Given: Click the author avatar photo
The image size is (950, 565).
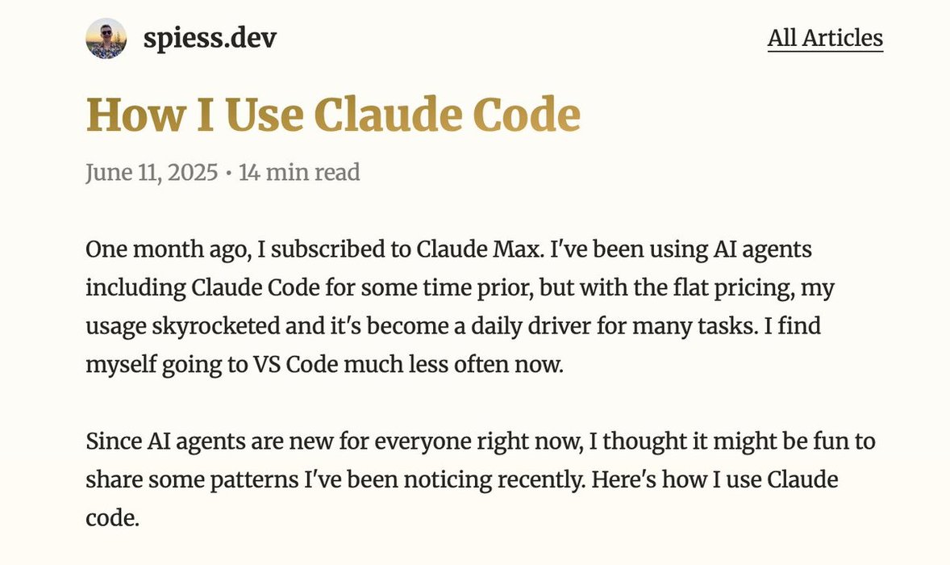Looking at the screenshot, I should [x=106, y=38].
